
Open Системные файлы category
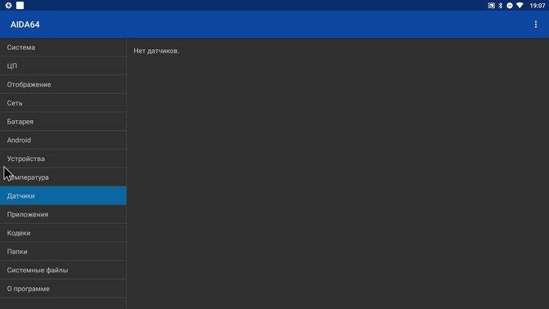coord(63,270)
